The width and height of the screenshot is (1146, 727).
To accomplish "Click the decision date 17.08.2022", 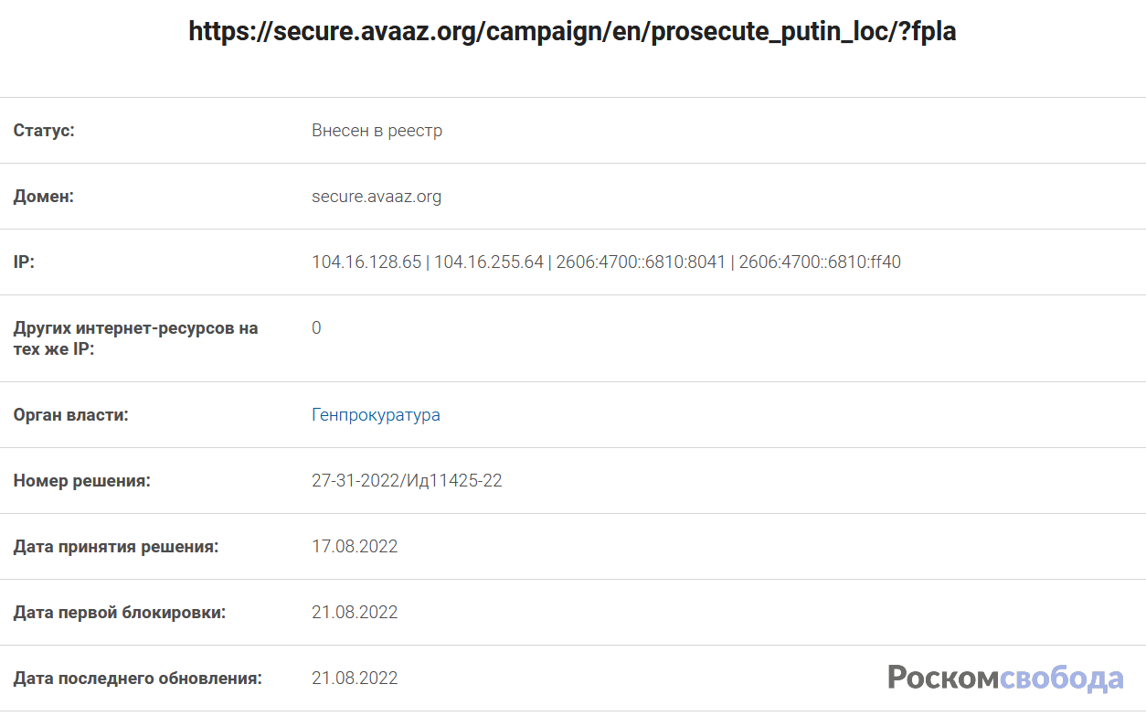I will 355,547.
